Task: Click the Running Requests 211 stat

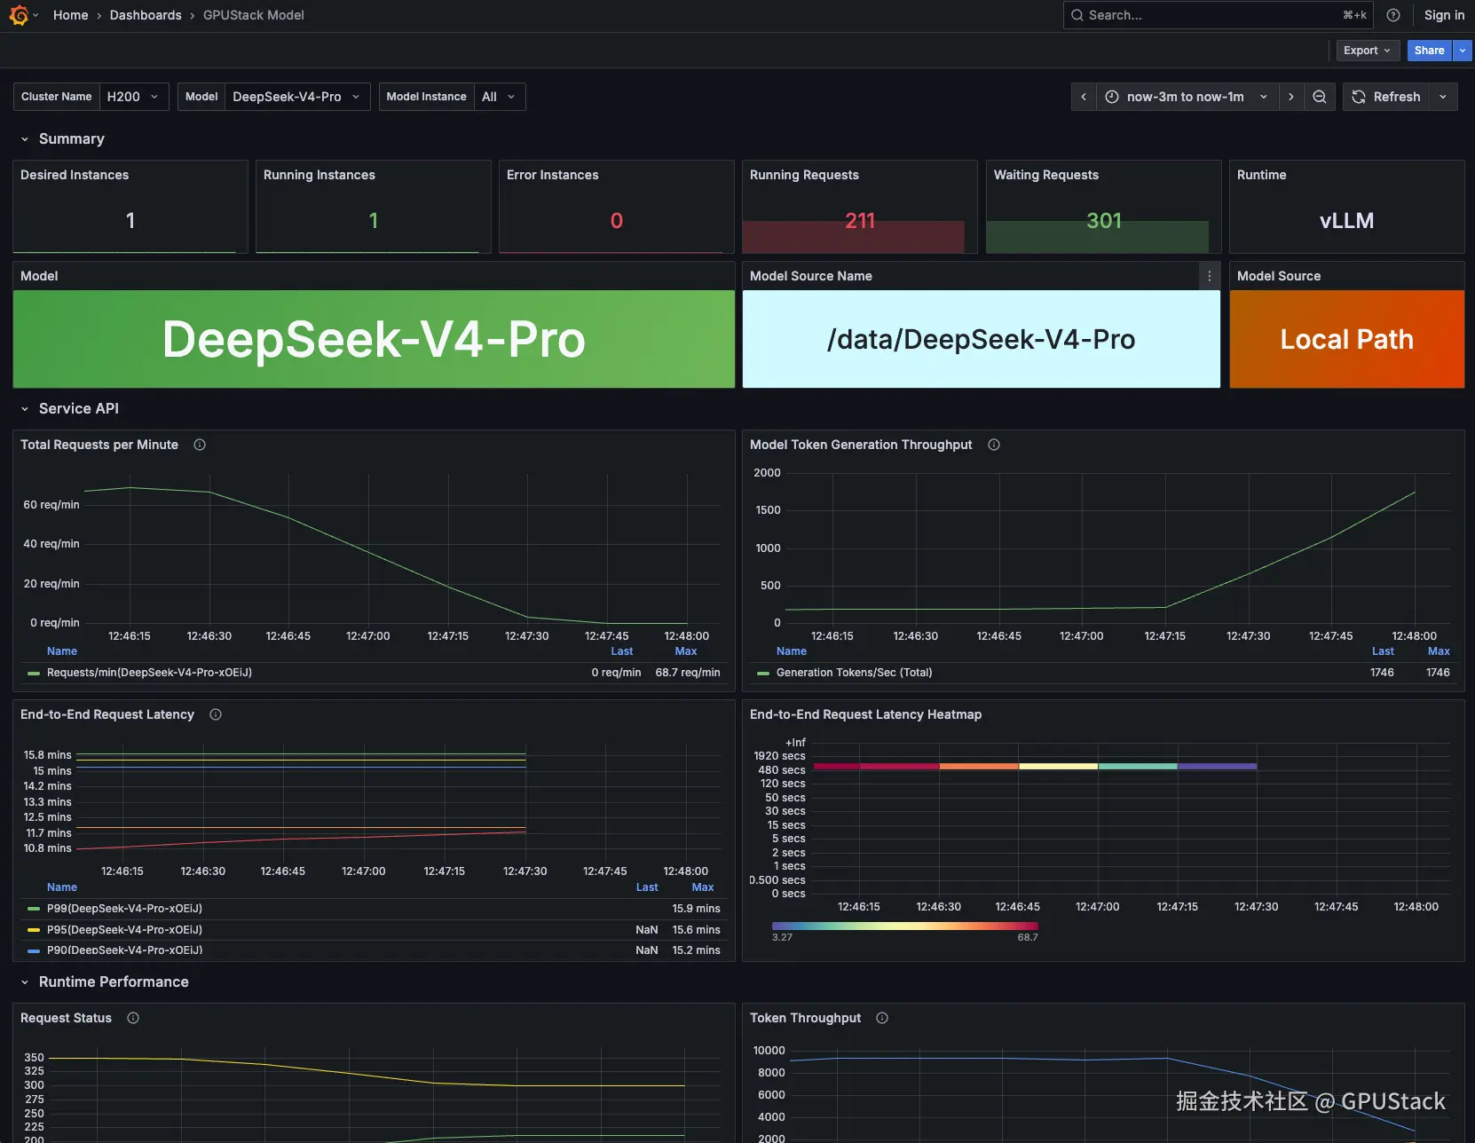Action: 860,221
